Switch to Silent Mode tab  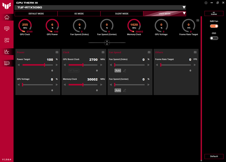(x=122, y=13)
